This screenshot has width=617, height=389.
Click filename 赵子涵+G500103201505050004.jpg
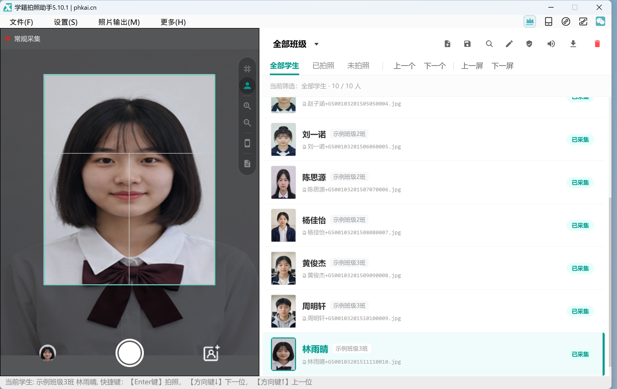pyautogui.click(x=354, y=104)
